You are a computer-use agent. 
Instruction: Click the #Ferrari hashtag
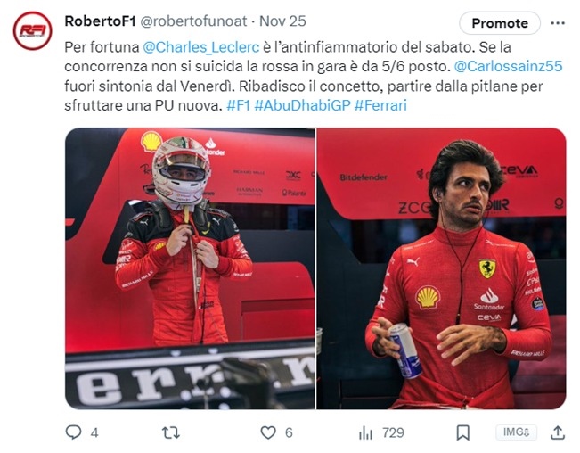[x=380, y=105]
